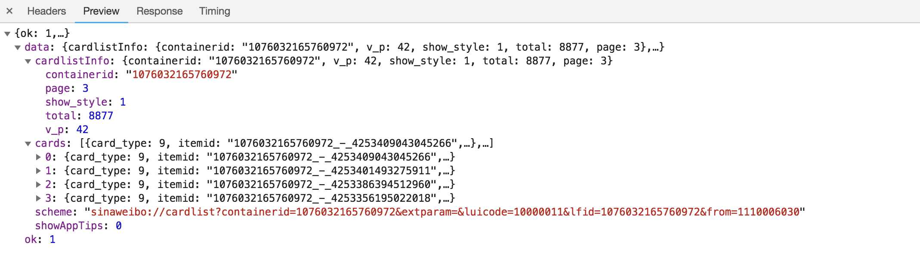Click the final ok: 1 row
The width and height of the screenshot is (920, 255).
(x=40, y=240)
